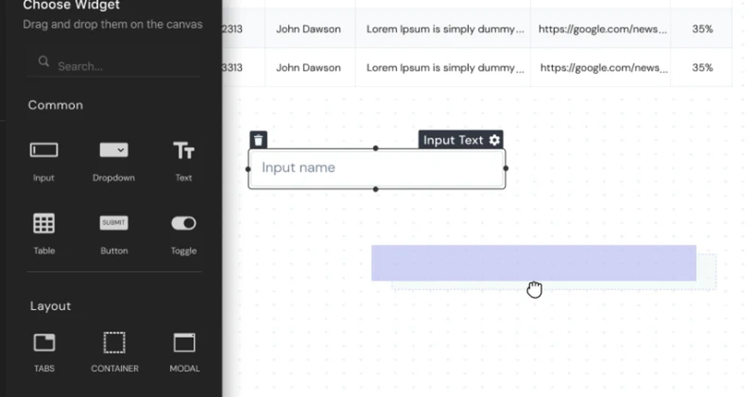The height and width of the screenshot is (397, 756).
Task: Click the magnifier search icon
Action: [x=43, y=61]
